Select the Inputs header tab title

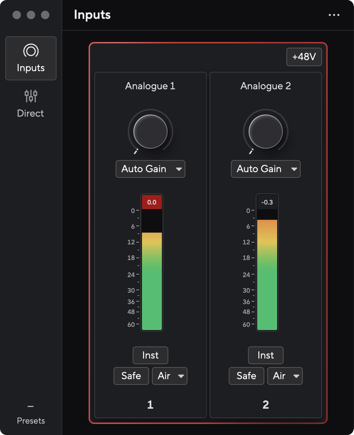point(92,15)
